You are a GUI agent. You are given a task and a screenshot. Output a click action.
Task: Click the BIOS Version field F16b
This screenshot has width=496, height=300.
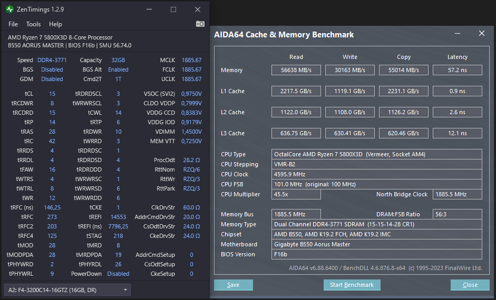pos(377,254)
